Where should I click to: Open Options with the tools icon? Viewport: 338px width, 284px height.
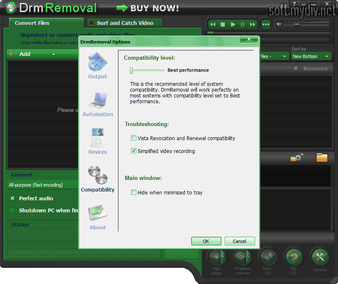[x=320, y=257]
